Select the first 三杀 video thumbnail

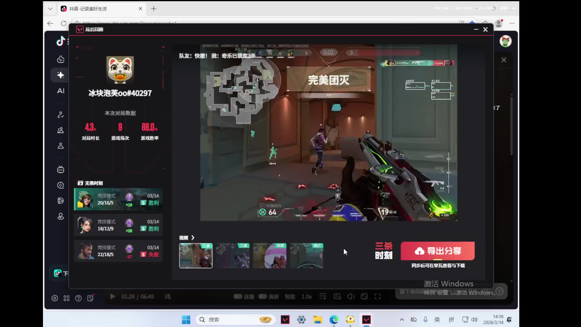click(196, 256)
